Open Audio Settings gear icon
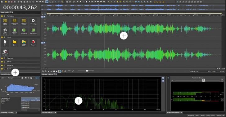The height and width of the screenshot is (117, 226). point(5,31)
